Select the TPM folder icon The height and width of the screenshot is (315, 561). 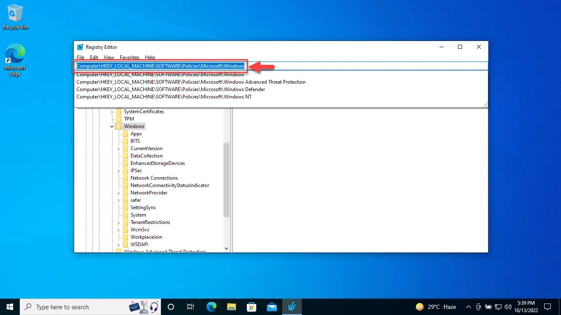(119, 119)
